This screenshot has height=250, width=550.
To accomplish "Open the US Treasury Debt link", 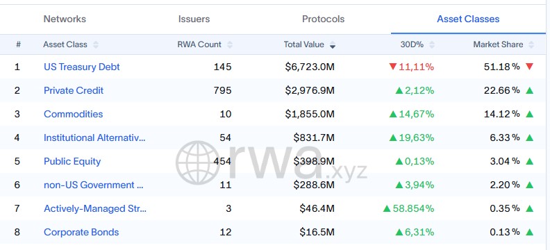I will (82, 67).
